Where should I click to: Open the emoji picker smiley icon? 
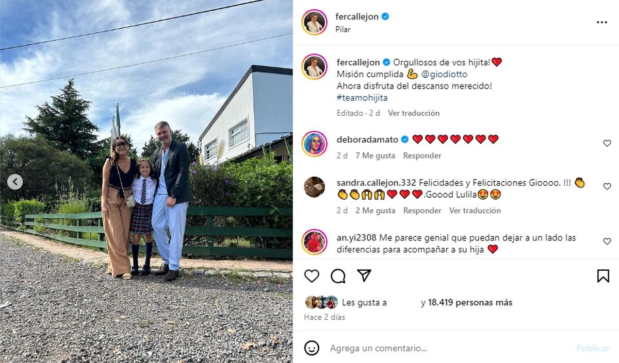[312, 348]
